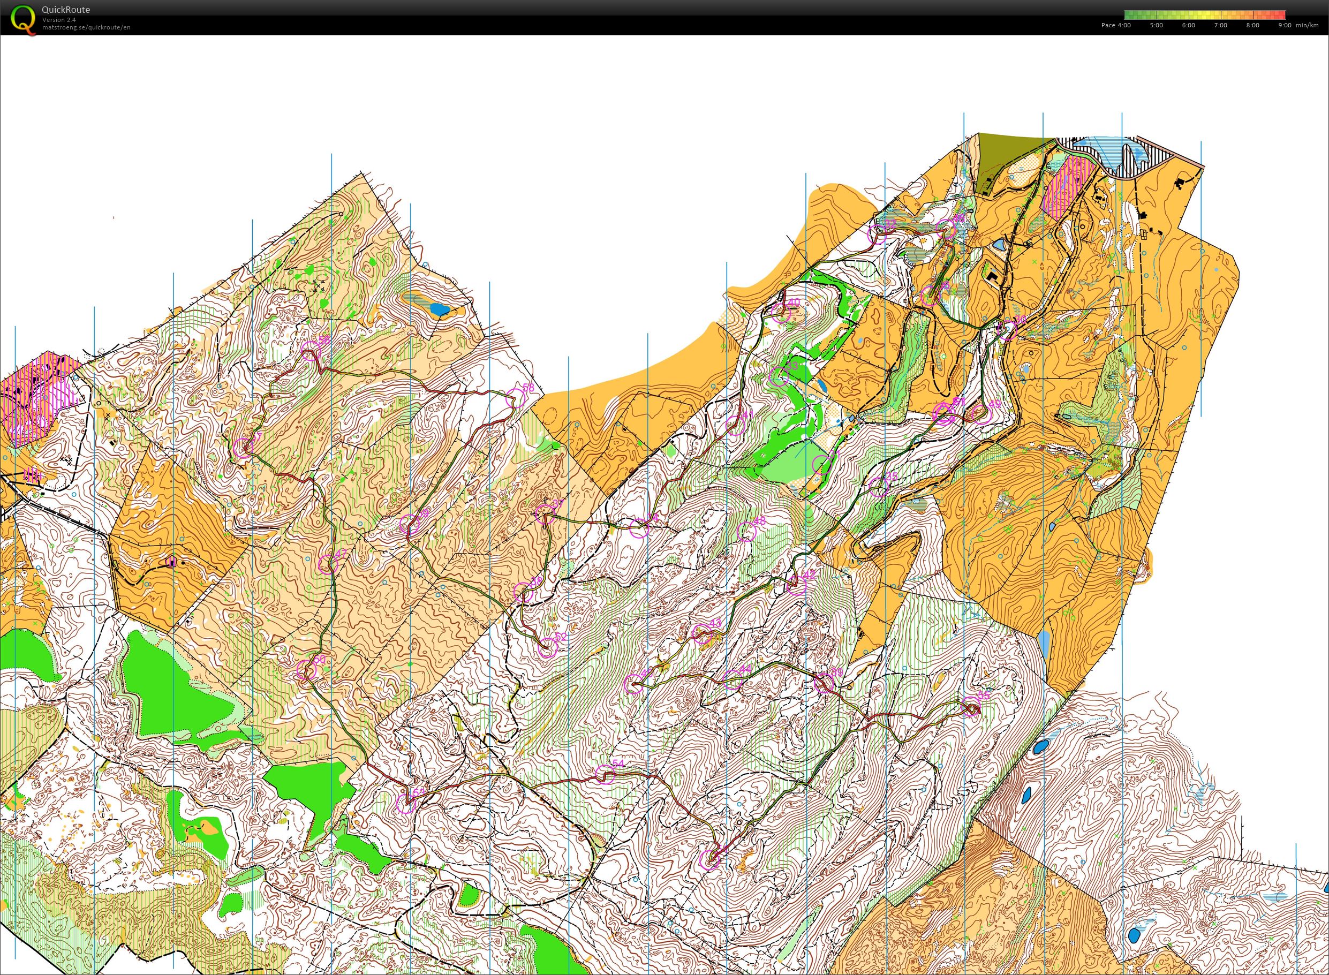
Task: Click the Pace 4:00 legend label
Action: (x=1115, y=25)
